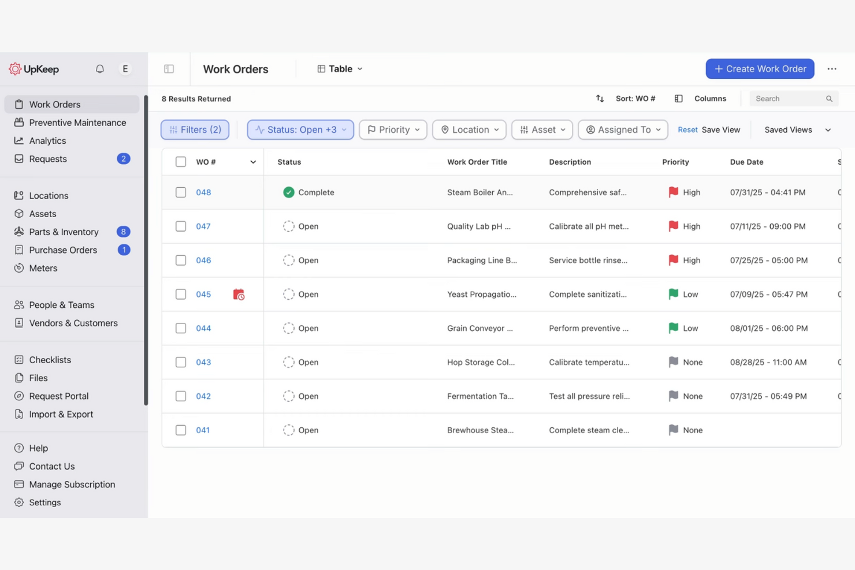Click the Open status circle for 046
This screenshot has width=855, height=570.
click(289, 260)
